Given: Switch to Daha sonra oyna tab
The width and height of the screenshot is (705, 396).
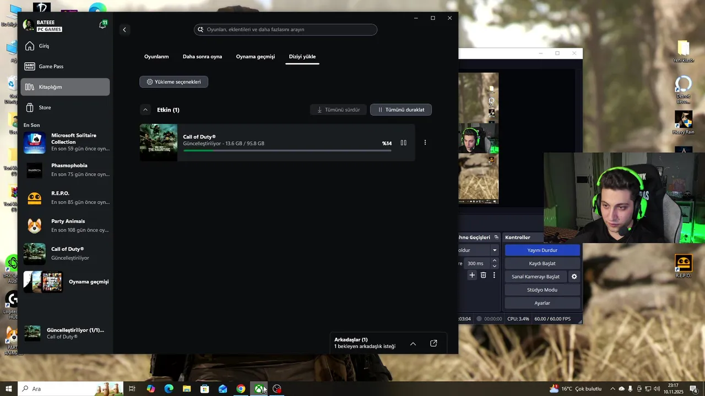Looking at the screenshot, I should 202,57.
